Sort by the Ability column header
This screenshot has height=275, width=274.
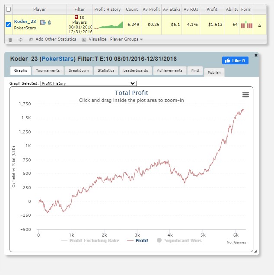tap(232, 9)
